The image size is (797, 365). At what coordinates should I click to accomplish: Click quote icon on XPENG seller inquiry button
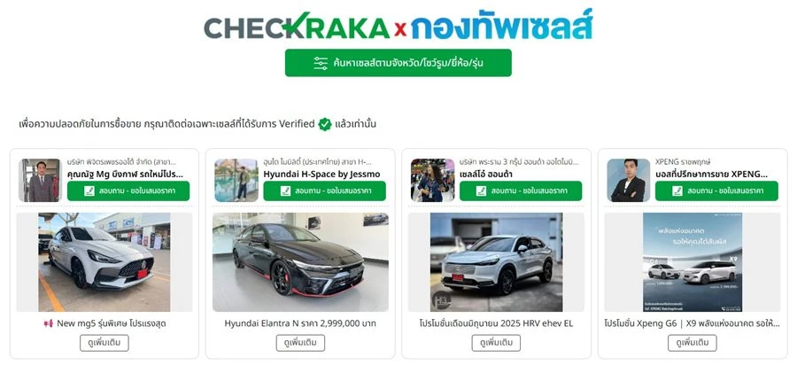(x=677, y=191)
